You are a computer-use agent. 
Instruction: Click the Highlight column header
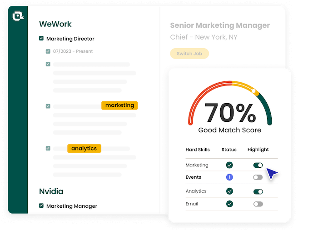[x=258, y=150]
